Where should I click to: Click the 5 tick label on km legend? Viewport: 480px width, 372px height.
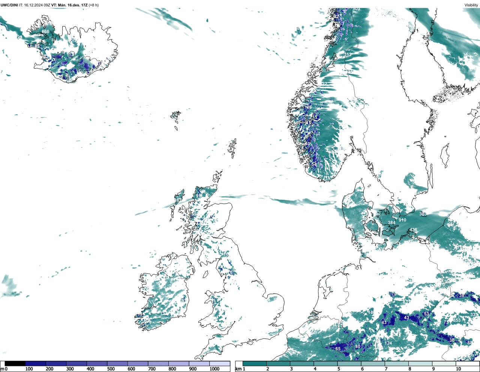(x=339, y=369)
